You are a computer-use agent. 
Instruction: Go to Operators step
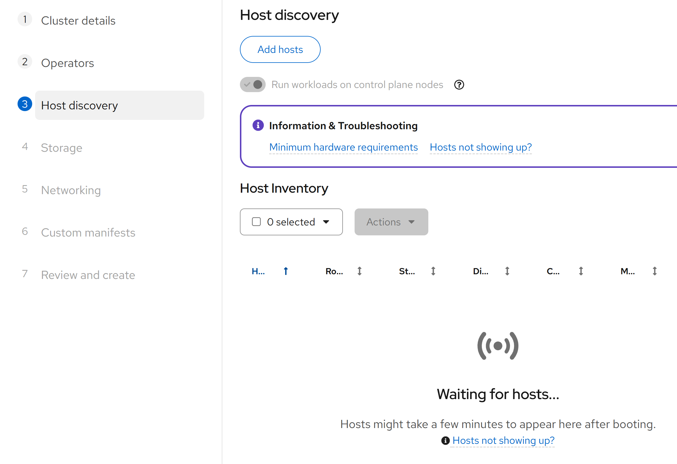point(67,63)
